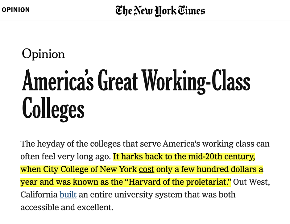Click the phrase "often feel very long ago"

66,156
